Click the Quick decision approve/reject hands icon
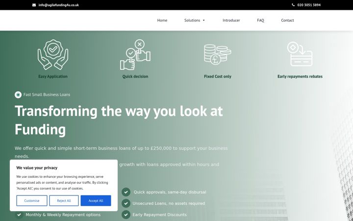353x221 pixels. tap(135, 55)
